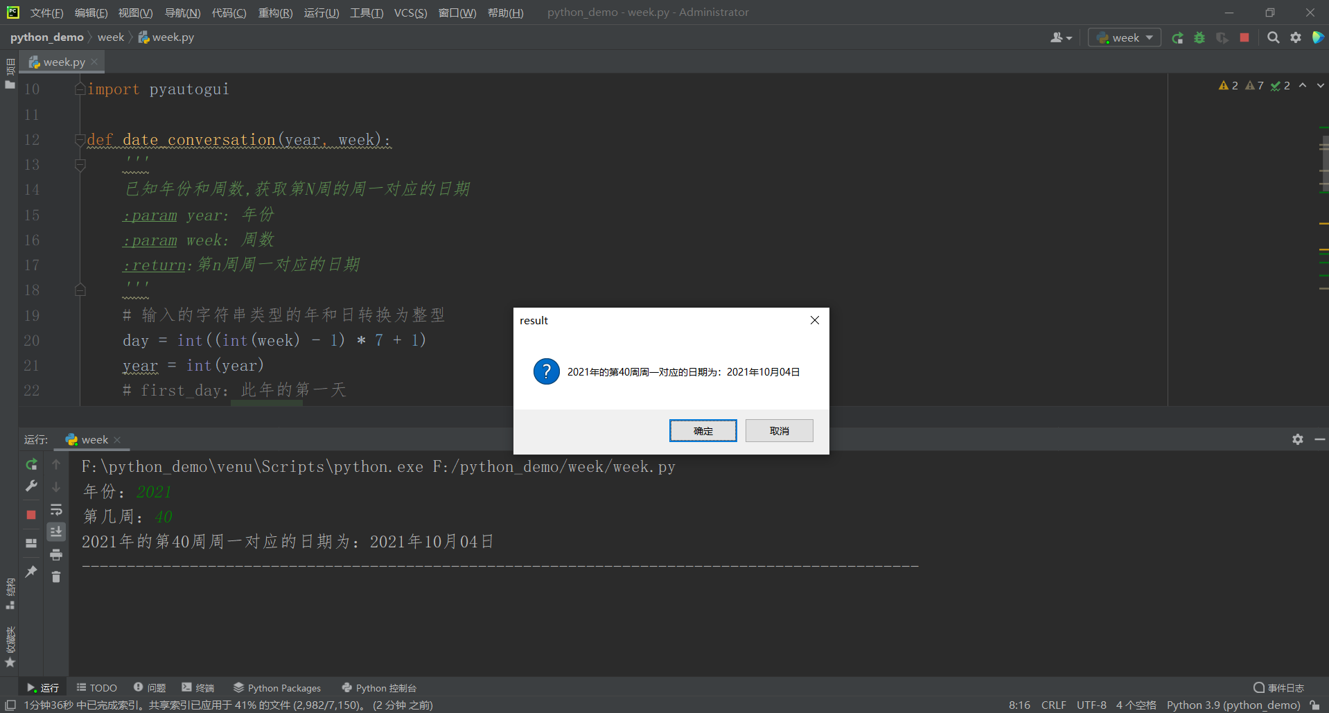Collapse the date_conversation function fold marker
1329x713 pixels.
pyautogui.click(x=80, y=140)
